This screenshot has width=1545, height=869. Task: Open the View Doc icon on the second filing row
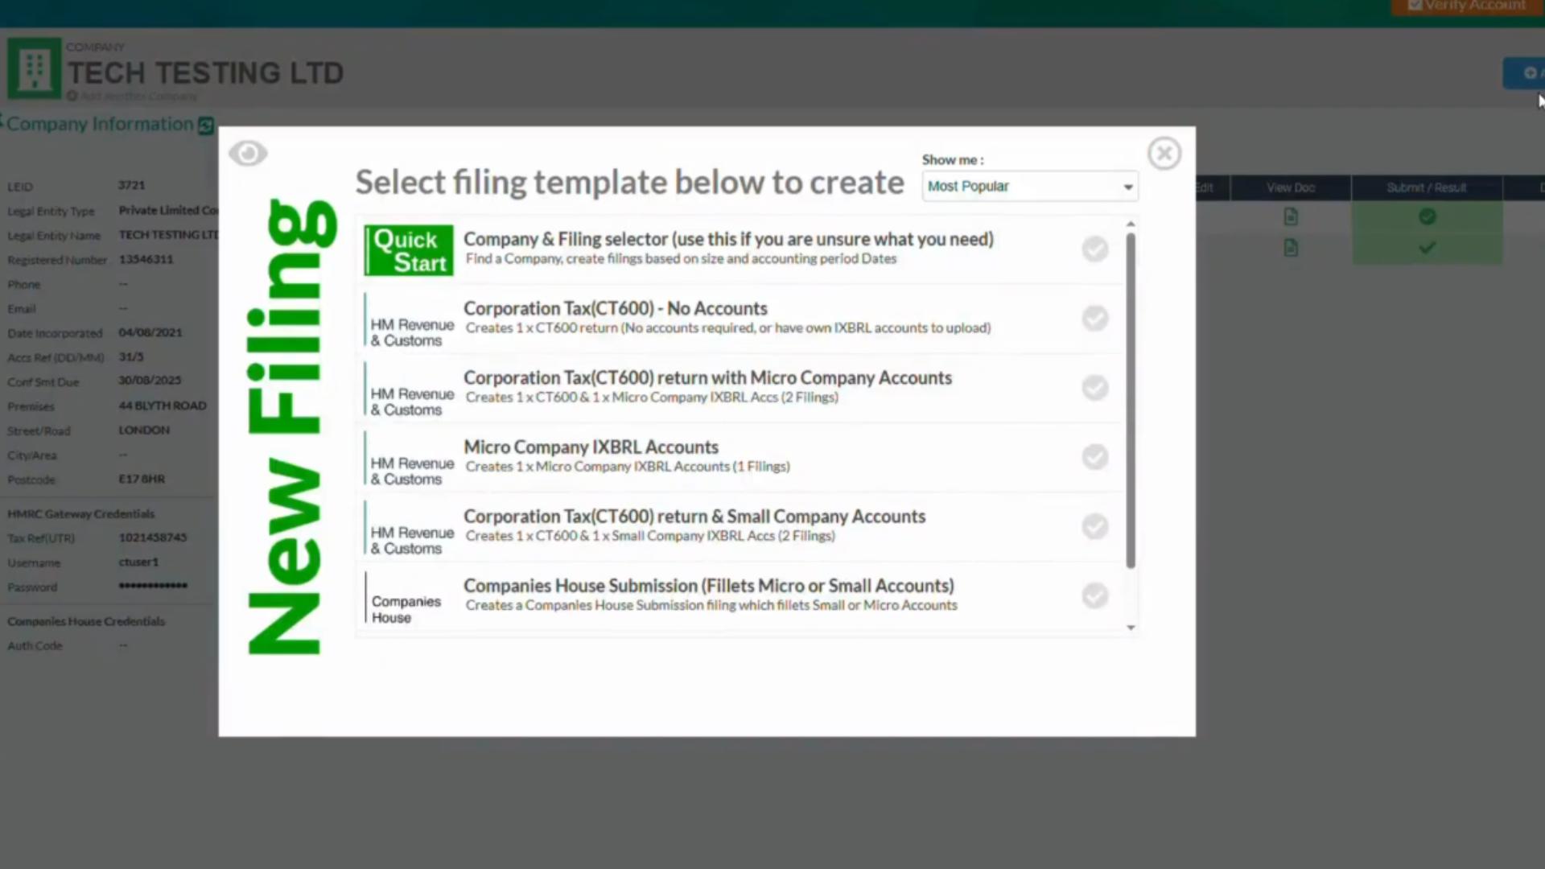1291,248
